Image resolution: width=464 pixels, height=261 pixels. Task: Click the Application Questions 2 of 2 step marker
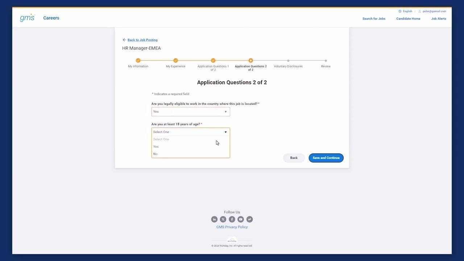[250, 61]
